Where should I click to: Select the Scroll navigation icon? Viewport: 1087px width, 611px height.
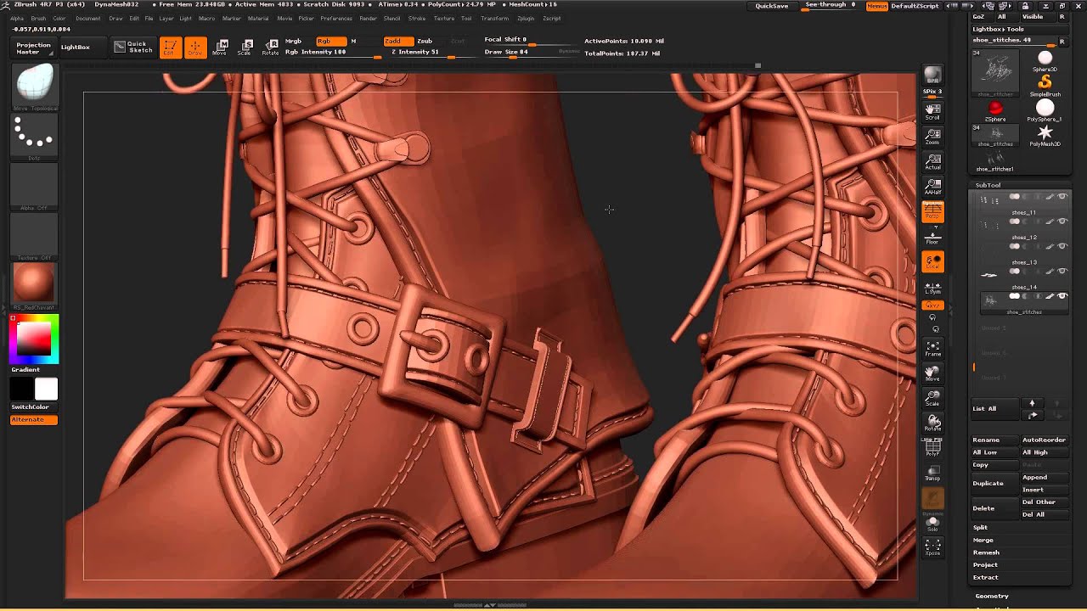pos(932,111)
